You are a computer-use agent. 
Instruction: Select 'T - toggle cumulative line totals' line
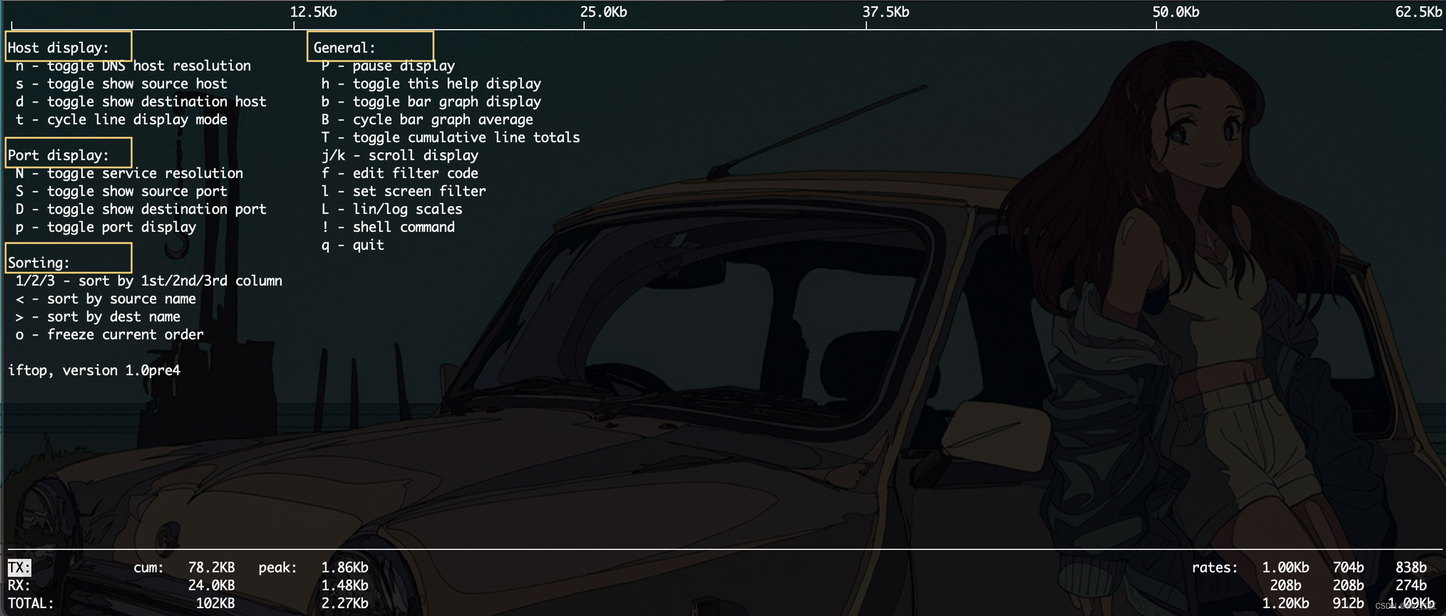coord(451,138)
